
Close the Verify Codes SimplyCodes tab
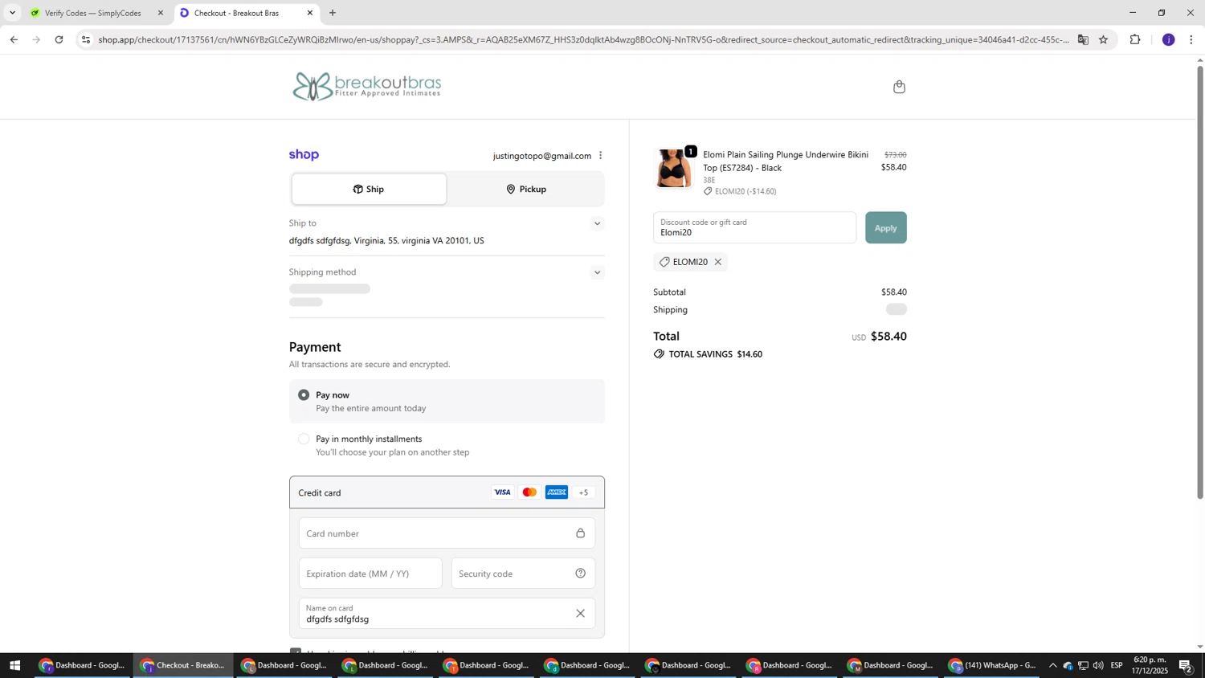(161, 13)
